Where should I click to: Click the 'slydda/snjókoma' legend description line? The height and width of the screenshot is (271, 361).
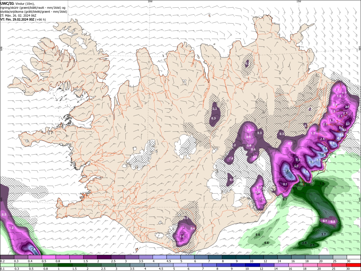34,12
